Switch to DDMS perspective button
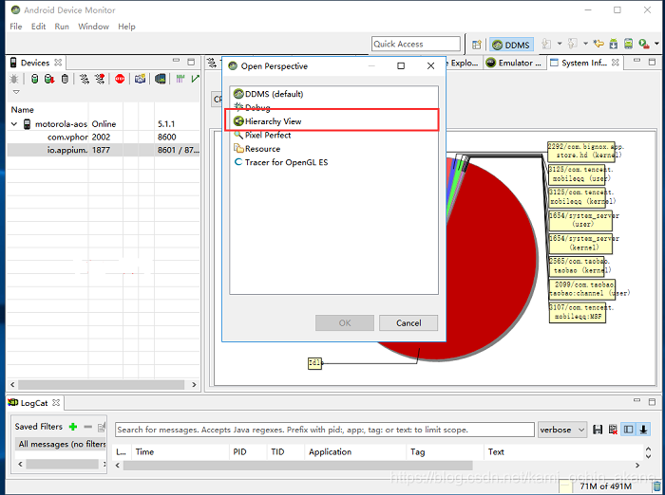665x495 pixels. click(511, 45)
